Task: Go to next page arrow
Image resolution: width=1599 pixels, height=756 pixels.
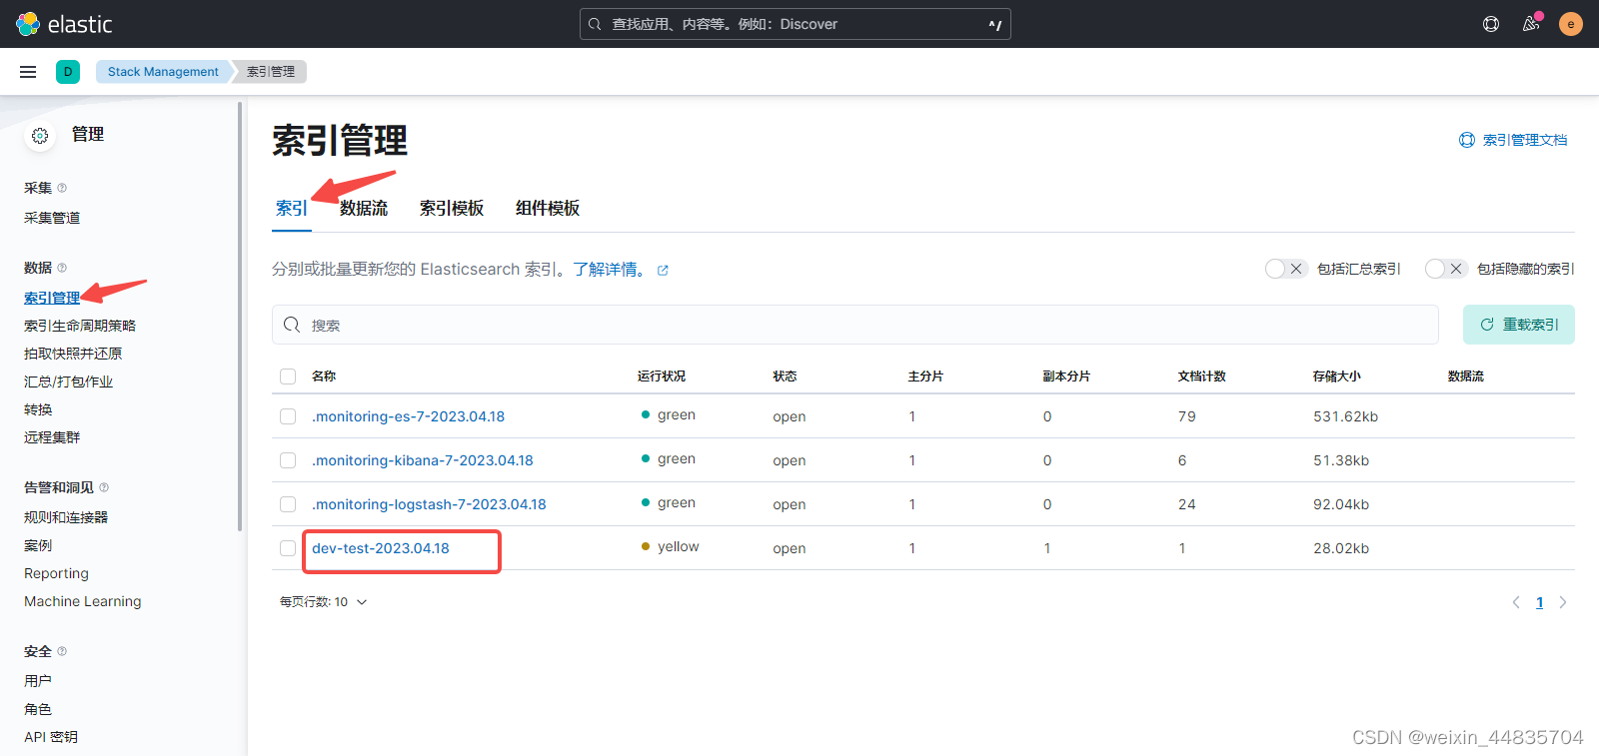Action: tap(1563, 602)
